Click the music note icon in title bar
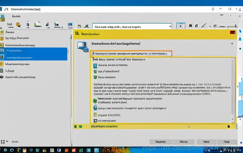 click(x=6, y=9)
